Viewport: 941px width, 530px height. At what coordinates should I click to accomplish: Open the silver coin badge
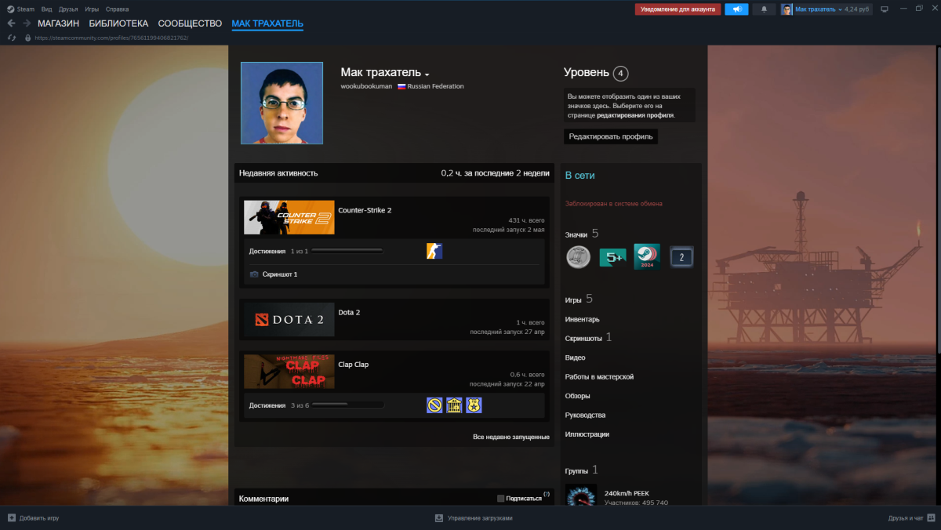(x=579, y=256)
